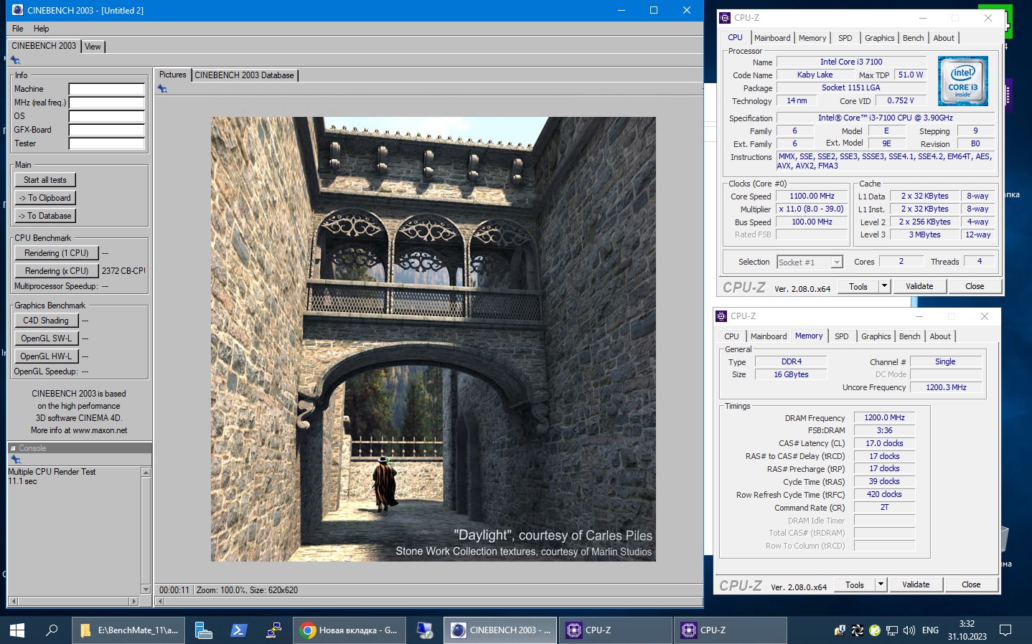Image resolution: width=1032 pixels, height=644 pixels.
Task: Click the console scrollbar up arrow
Action: point(146,473)
